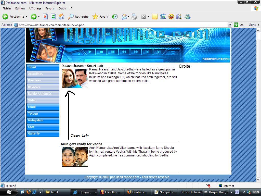Screen dimensions: 261x196
Task: Launch the Messenger people icon
Action: 188,17
